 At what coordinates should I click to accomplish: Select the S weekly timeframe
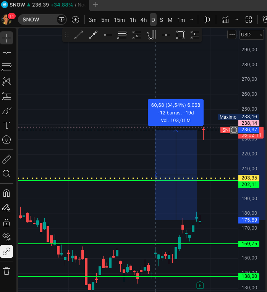[162, 20]
